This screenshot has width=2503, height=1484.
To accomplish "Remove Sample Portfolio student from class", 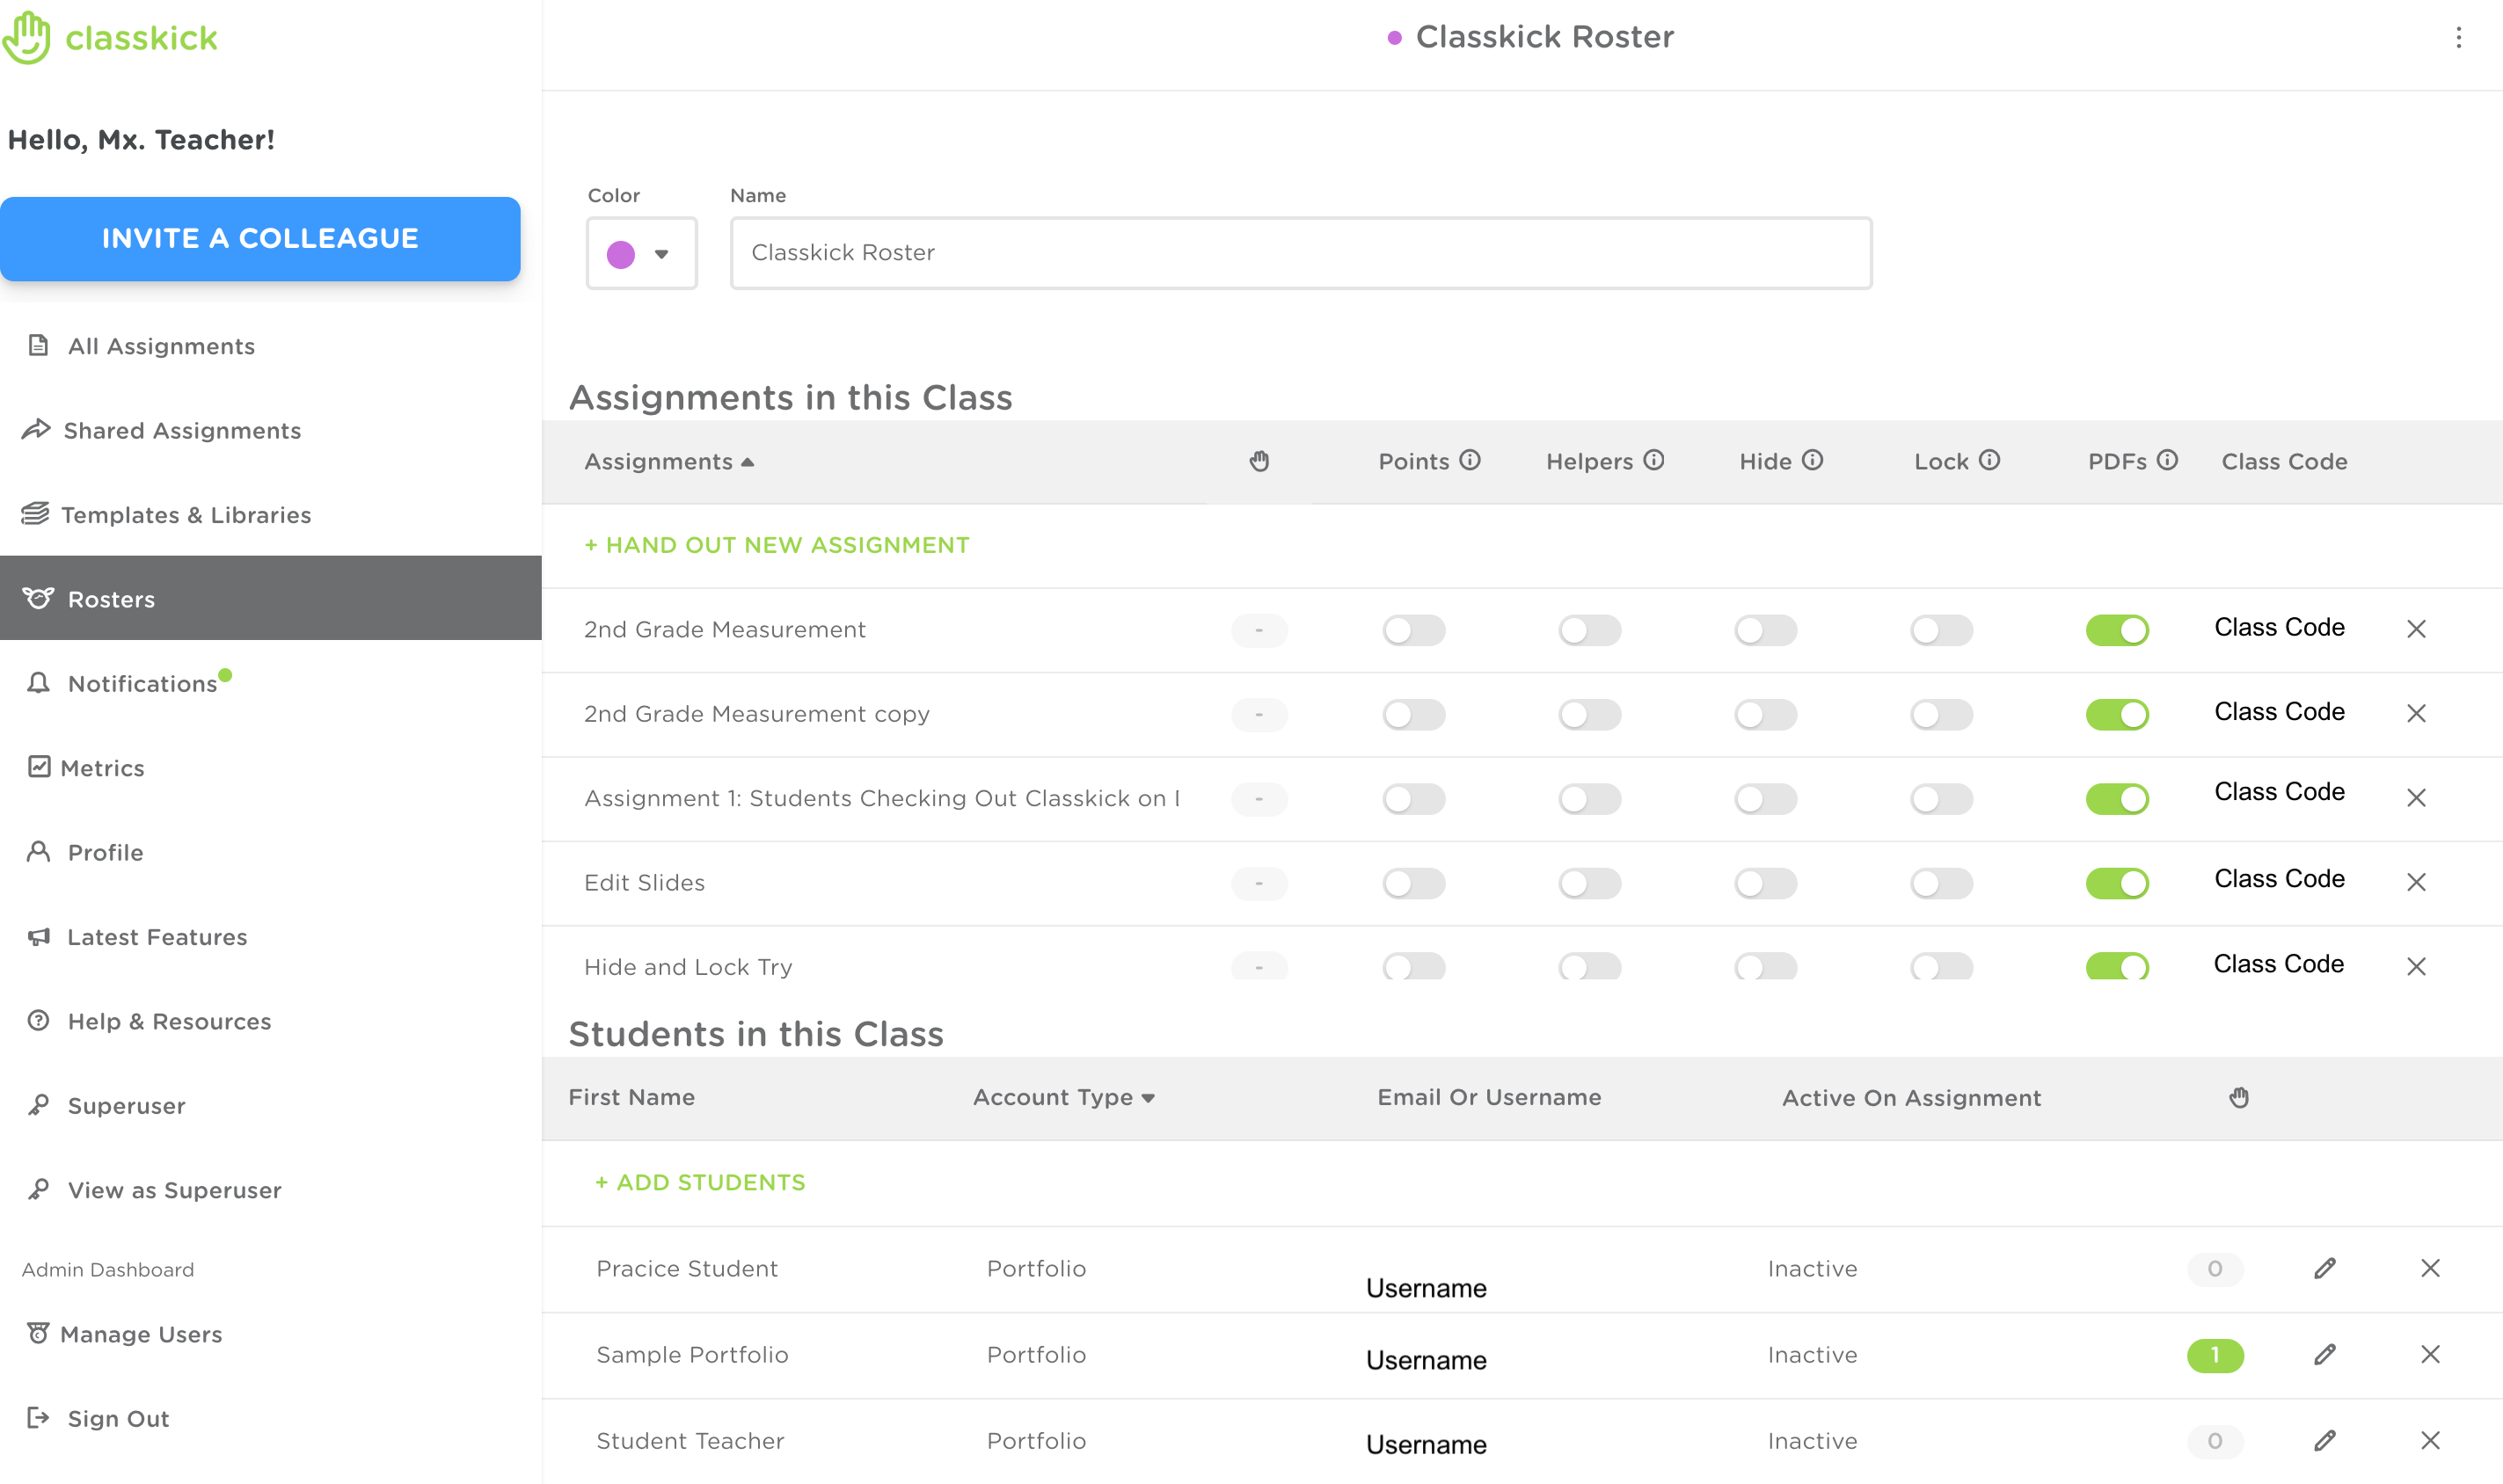I will 2430,1354.
